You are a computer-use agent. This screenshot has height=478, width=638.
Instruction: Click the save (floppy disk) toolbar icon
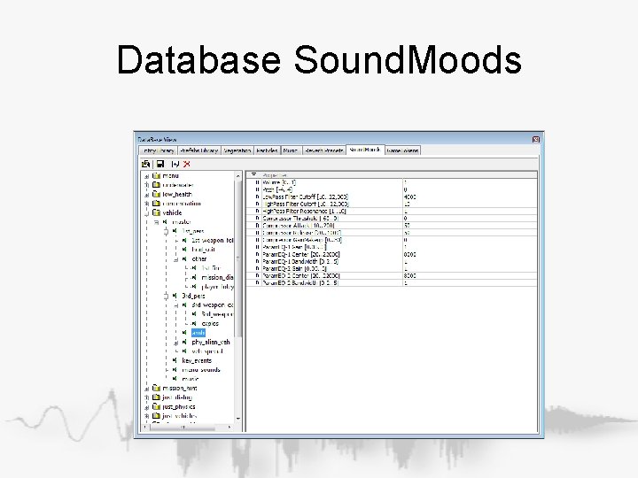pyautogui.click(x=160, y=164)
